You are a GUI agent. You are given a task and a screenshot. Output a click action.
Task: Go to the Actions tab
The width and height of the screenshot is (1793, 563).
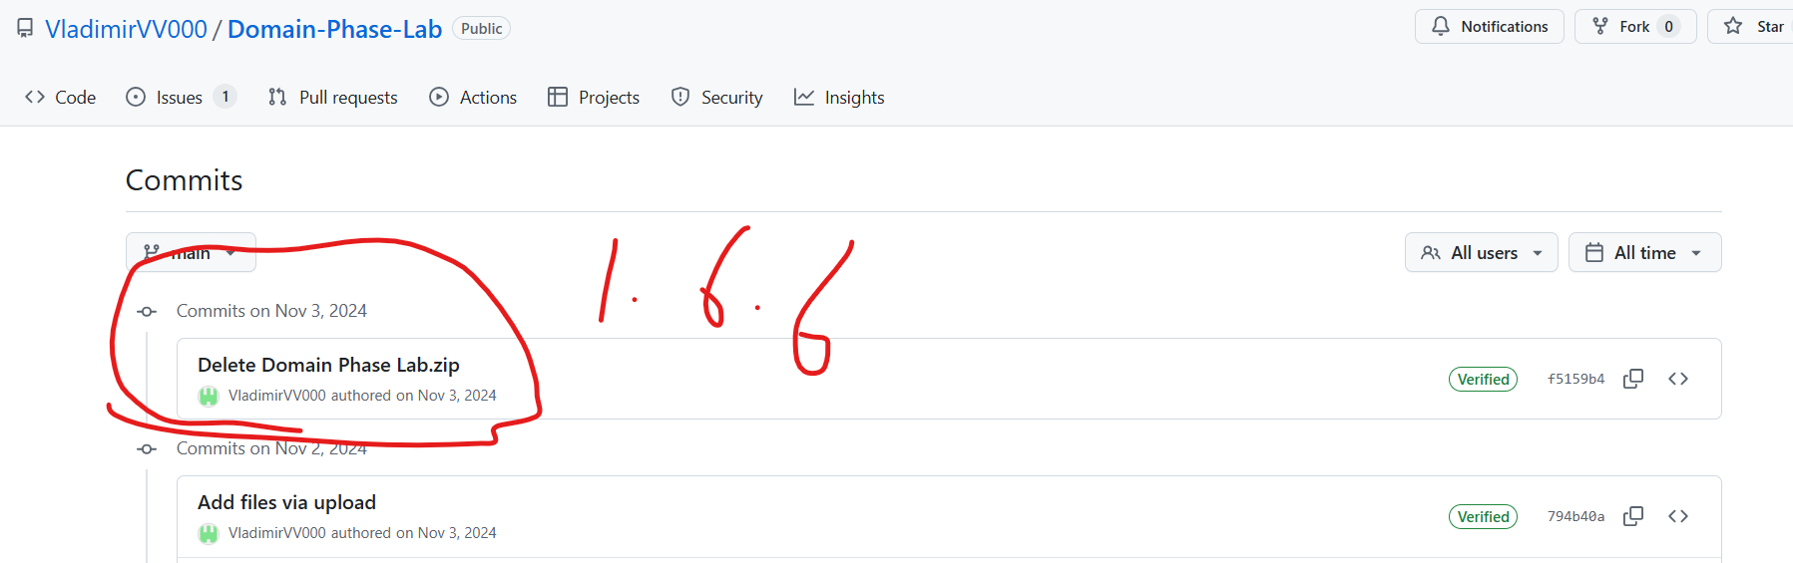click(473, 97)
